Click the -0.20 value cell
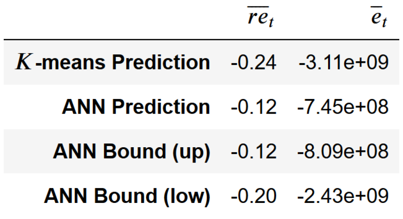The height and width of the screenshot is (219, 403). 254,196
